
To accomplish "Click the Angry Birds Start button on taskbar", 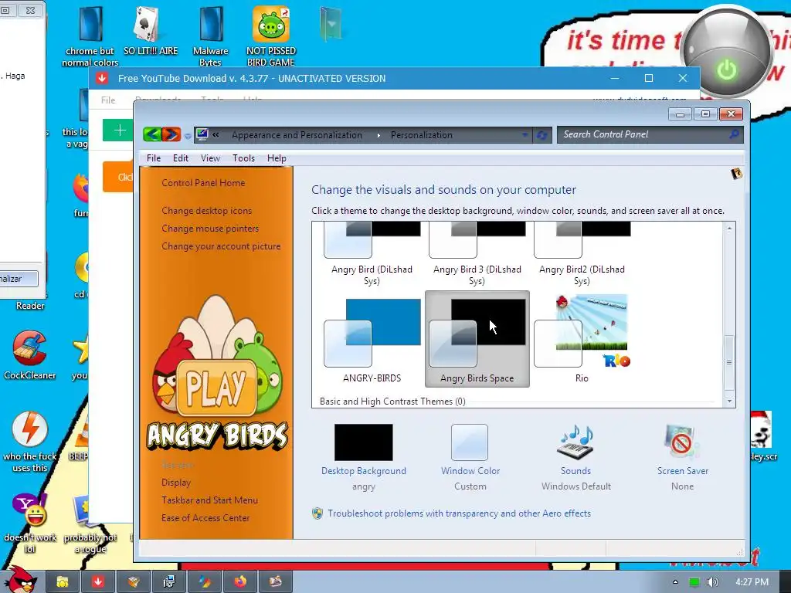I will pos(21,580).
